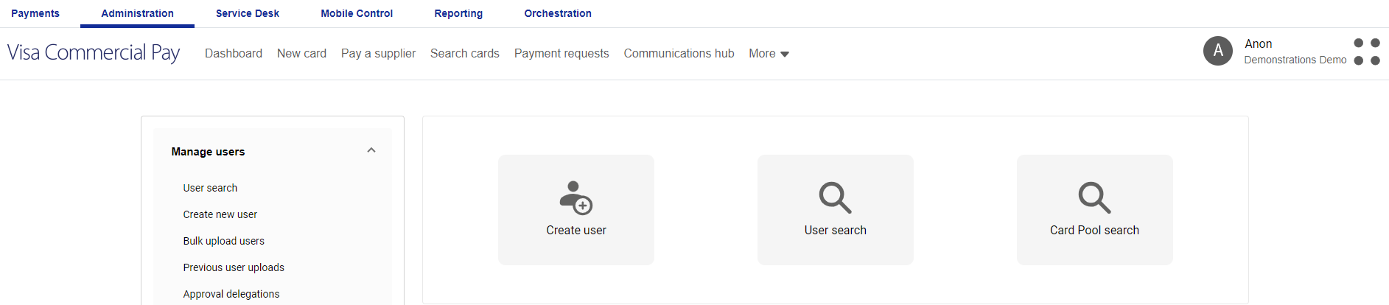Open the Service Desk tab

point(248,13)
